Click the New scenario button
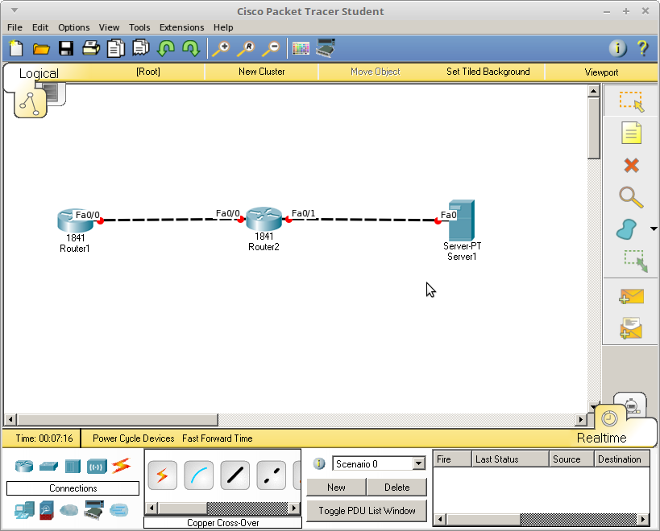The height and width of the screenshot is (531, 660). pyautogui.click(x=336, y=488)
